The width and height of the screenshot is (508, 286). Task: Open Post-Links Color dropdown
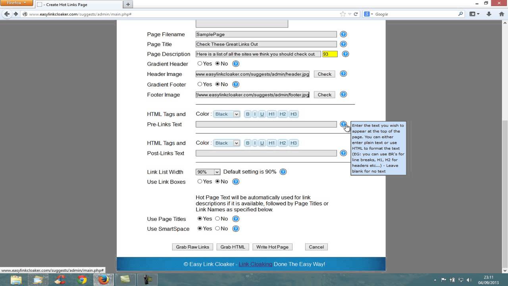pyautogui.click(x=227, y=143)
